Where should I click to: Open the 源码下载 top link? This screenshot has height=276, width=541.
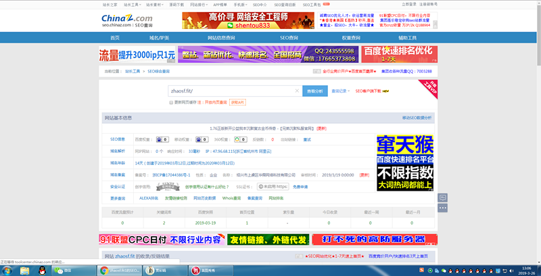tap(177, 5)
